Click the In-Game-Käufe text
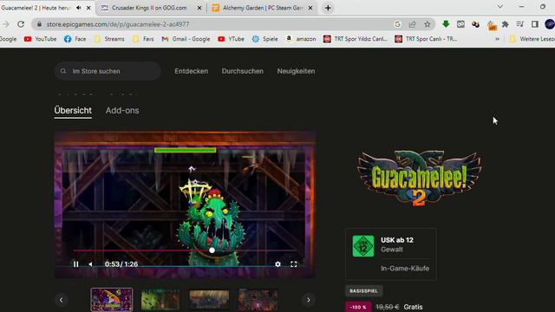This screenshot has width=555, height=312. coord(405,269)
